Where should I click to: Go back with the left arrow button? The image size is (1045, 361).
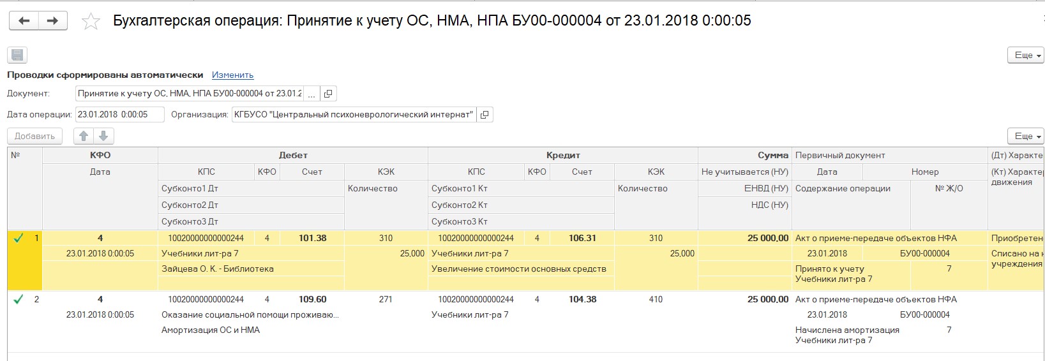tap(24, 20)
